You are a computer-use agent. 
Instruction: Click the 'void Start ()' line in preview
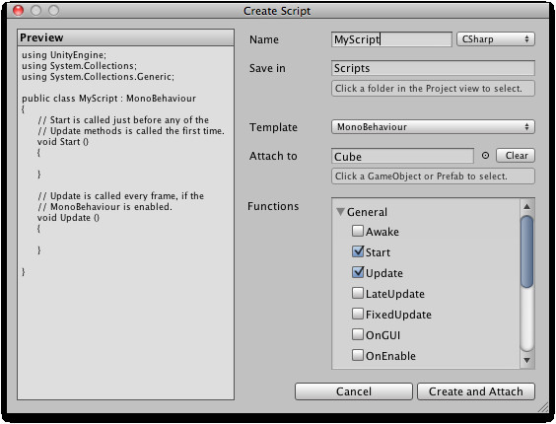coord(63,142)
